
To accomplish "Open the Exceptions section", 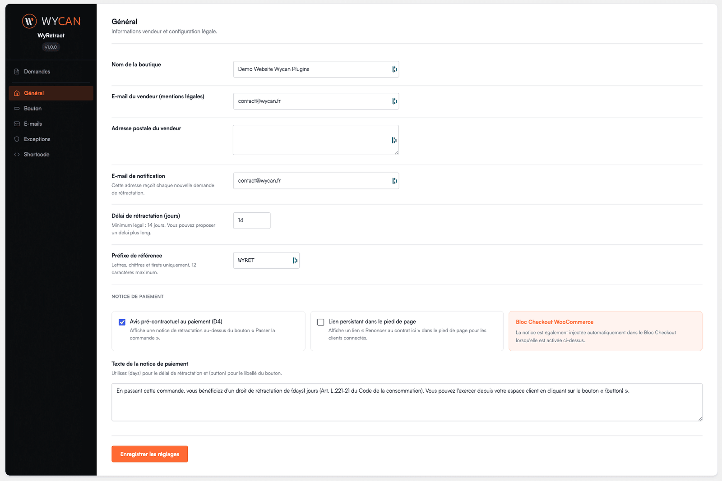I will tap(51, 139).
